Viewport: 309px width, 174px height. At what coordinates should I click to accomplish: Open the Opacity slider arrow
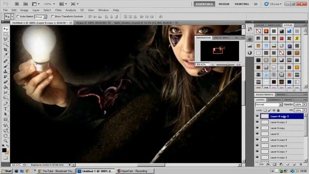point(305,104)
